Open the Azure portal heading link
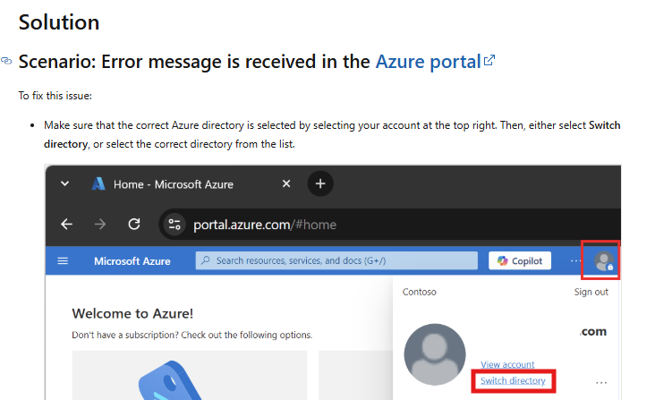Viewport: 655px width, 400px height. 435,62
